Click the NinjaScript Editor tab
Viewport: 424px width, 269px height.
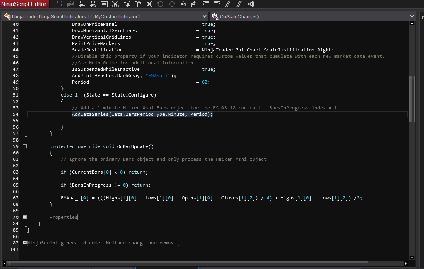click(x=24, y=4)
